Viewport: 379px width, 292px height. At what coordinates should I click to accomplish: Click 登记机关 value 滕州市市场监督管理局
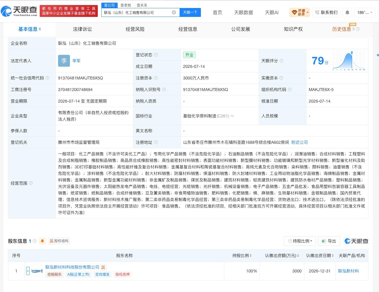(79, 142)
